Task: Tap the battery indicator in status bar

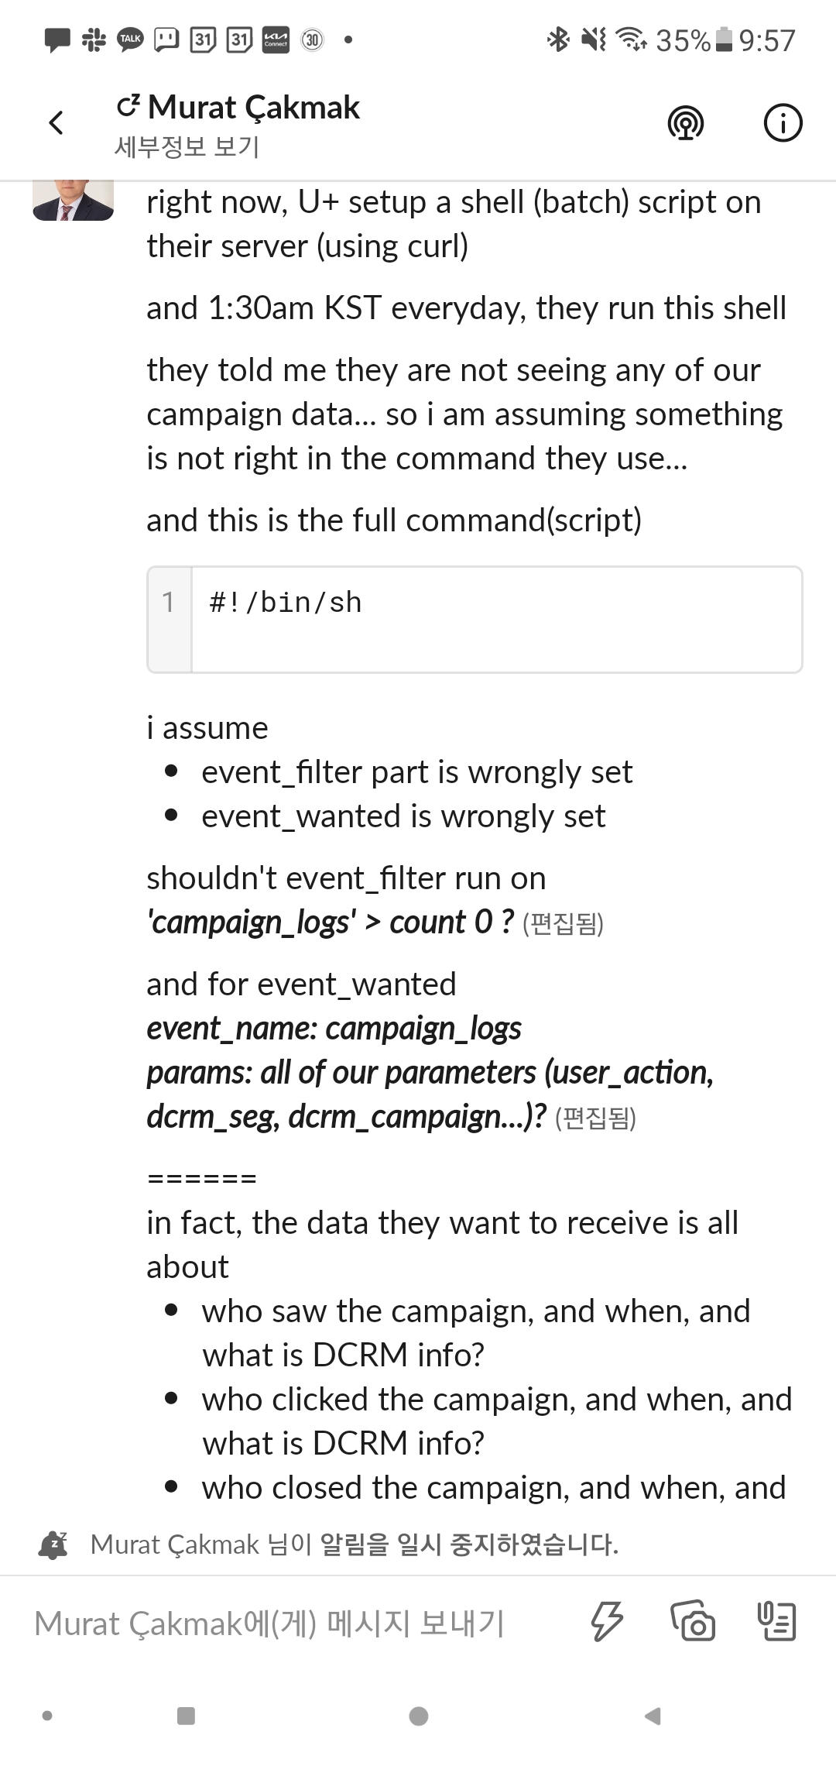Action: click(724, 40)
